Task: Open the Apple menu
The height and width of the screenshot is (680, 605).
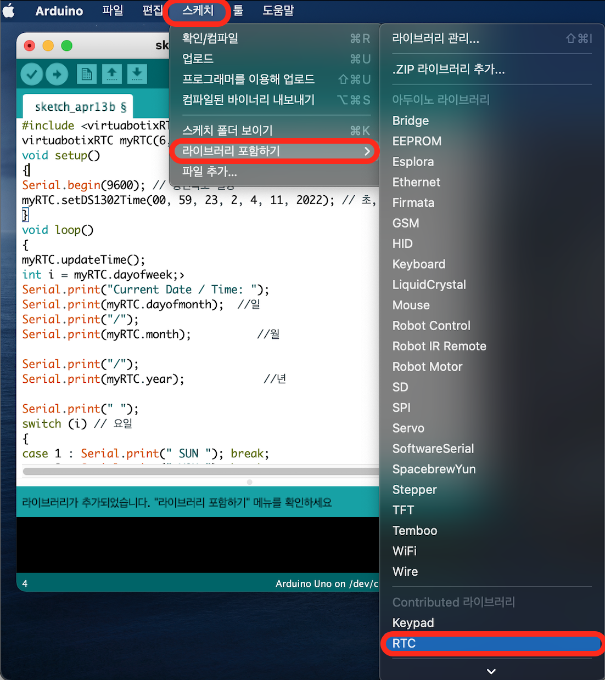Action: pos(9,11)
